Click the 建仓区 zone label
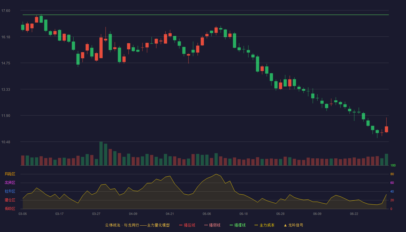The width and height of the screenshot is (406, 232). pyautogui.click(x=10, y=200)
